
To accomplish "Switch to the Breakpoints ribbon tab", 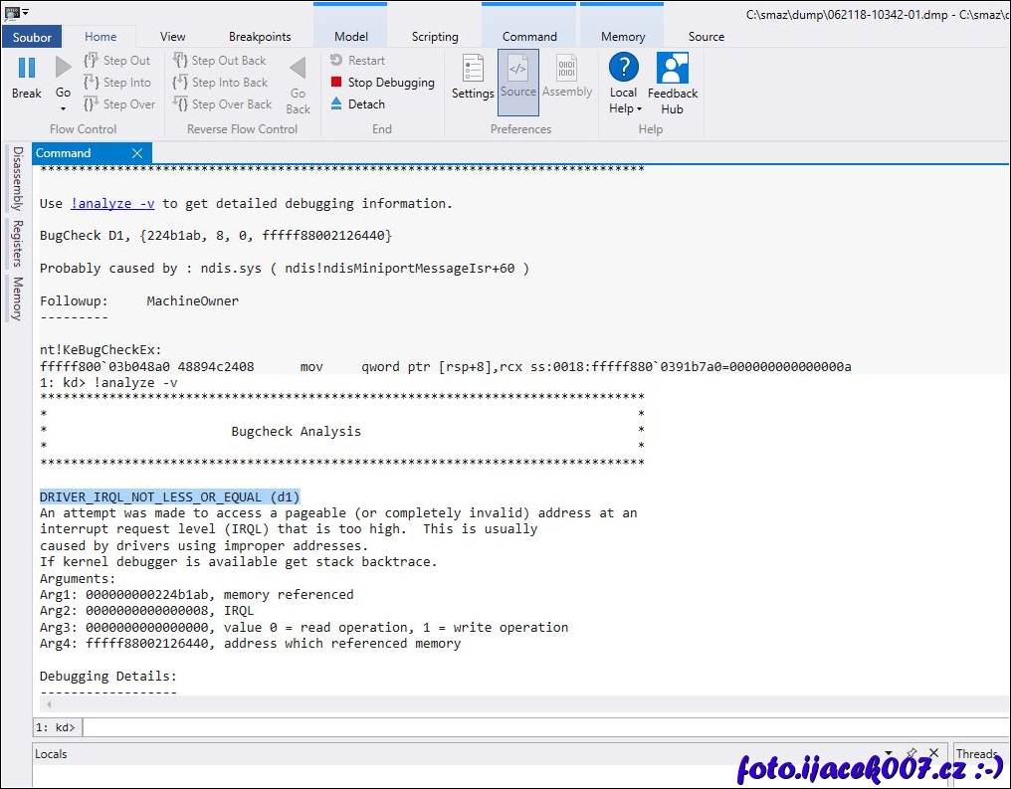I will coord(260,37).
